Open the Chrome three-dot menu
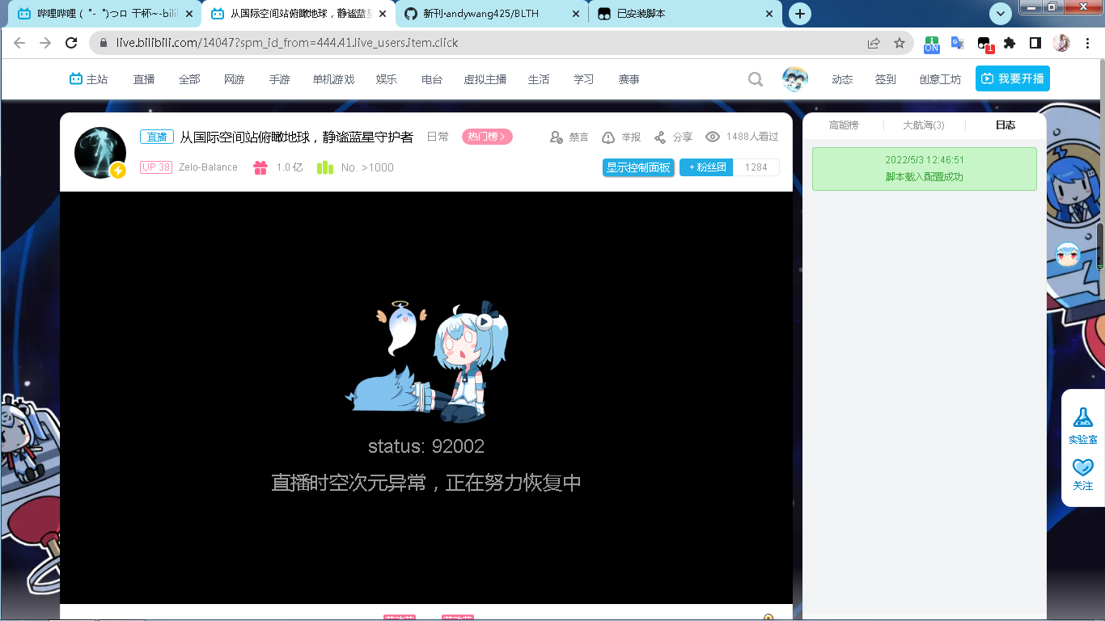This screenshot has width=1105, height=621. coord(1087,43)
